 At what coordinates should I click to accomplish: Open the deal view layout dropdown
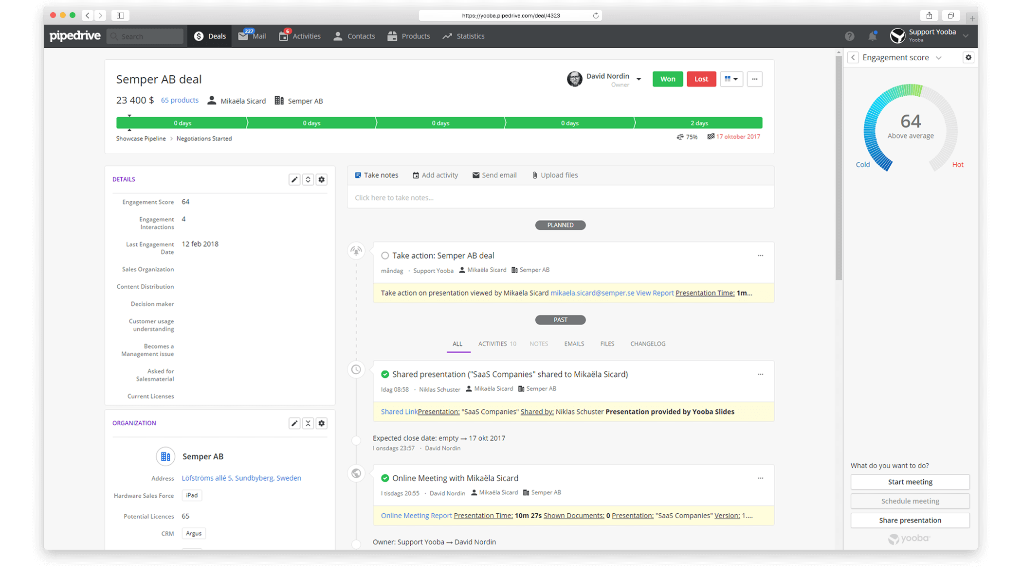pyautogui.click(x=731, y=79)
